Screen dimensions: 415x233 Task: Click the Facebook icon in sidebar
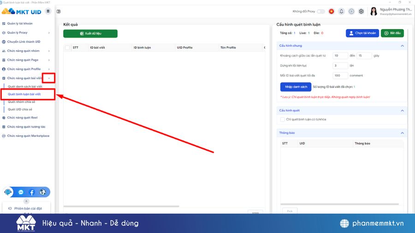tap(32, 192)
